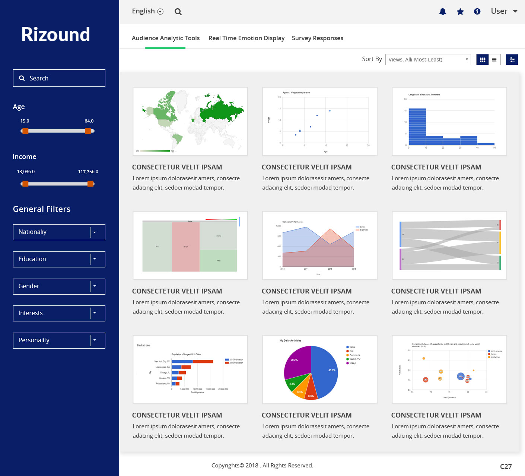
Task: Click the magnifier icon in sidebar search
Action: pos(22,78)
